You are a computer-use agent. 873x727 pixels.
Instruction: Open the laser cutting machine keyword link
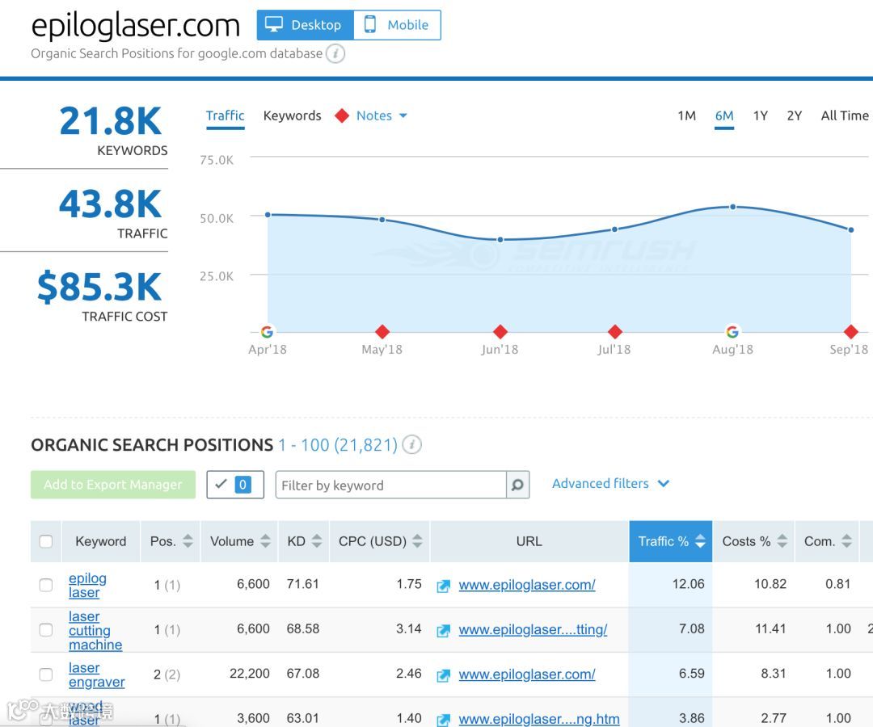95,630
